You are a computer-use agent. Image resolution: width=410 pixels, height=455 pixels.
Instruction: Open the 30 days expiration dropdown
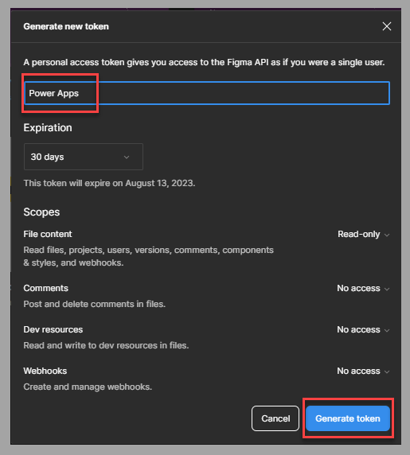tap(84, 157)
